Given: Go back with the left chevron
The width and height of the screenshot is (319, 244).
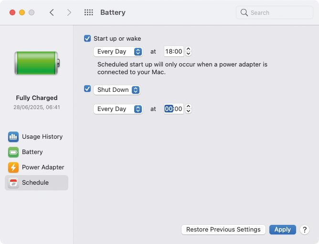Looking at the screenshot, I should pos(52,12).
